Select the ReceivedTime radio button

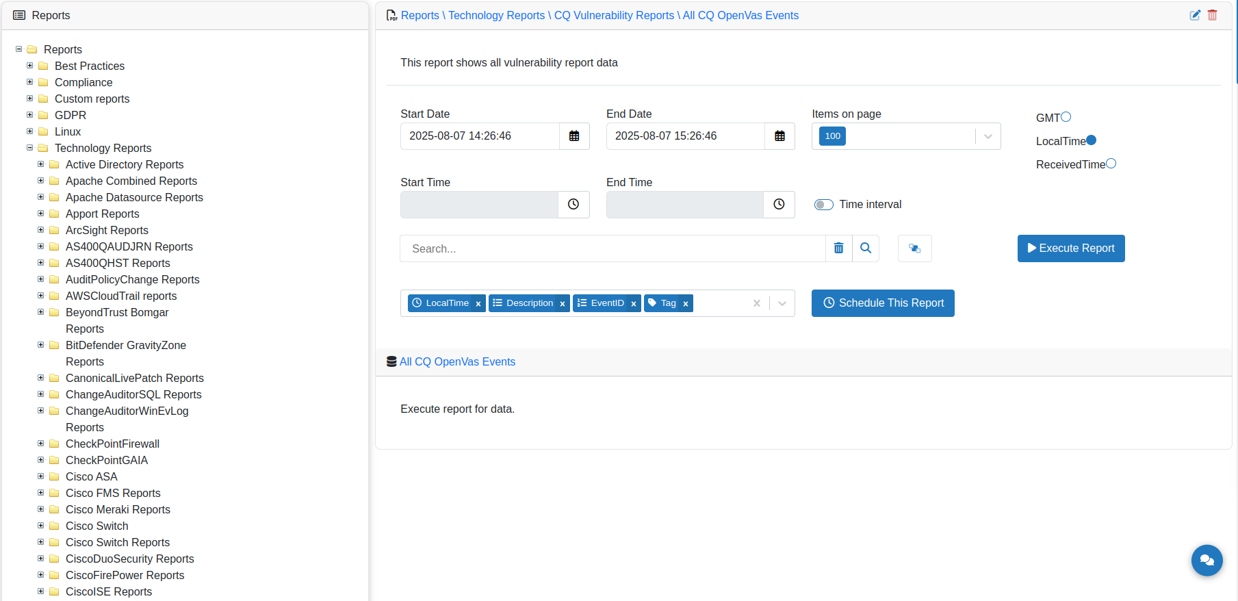point(1111,164)
